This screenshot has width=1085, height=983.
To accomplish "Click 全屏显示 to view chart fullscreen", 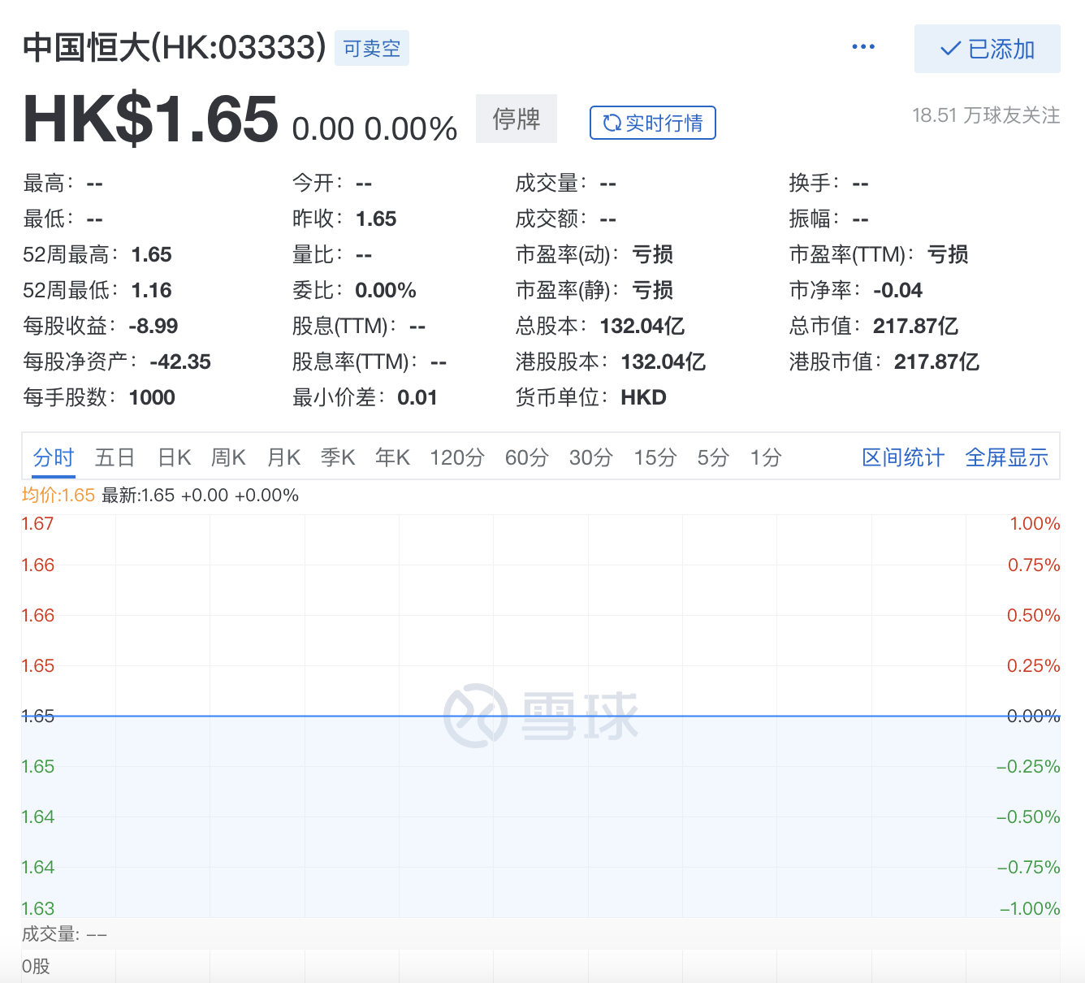I will (x=1007, y=457).
